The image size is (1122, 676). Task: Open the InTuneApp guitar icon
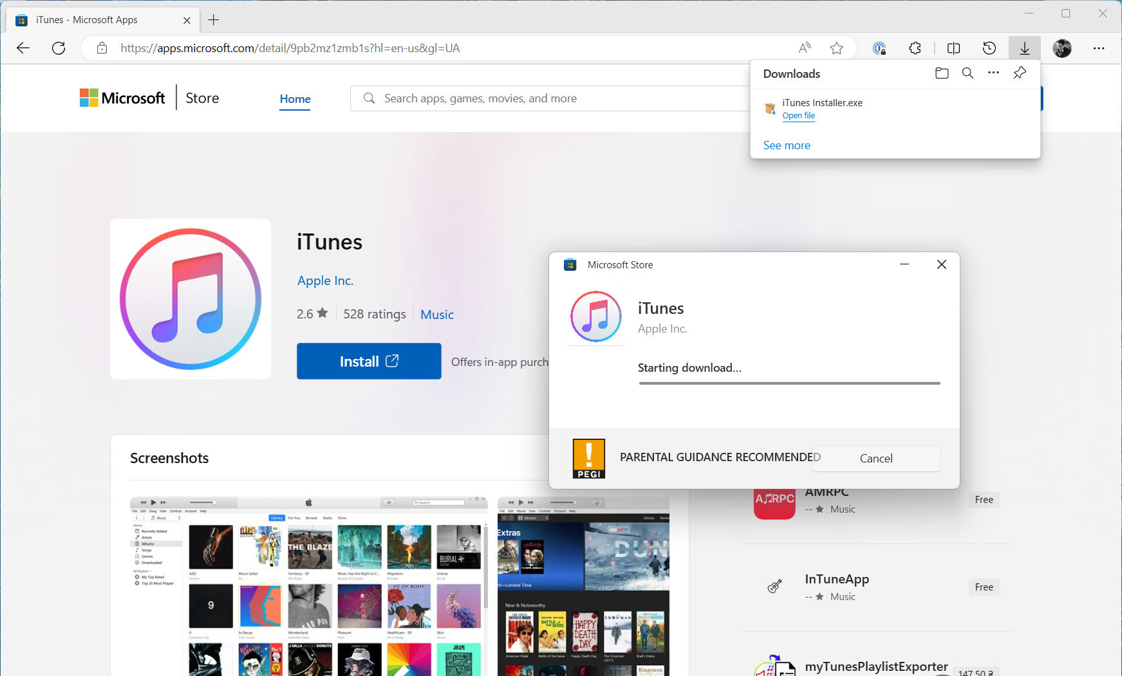[774, 587]
